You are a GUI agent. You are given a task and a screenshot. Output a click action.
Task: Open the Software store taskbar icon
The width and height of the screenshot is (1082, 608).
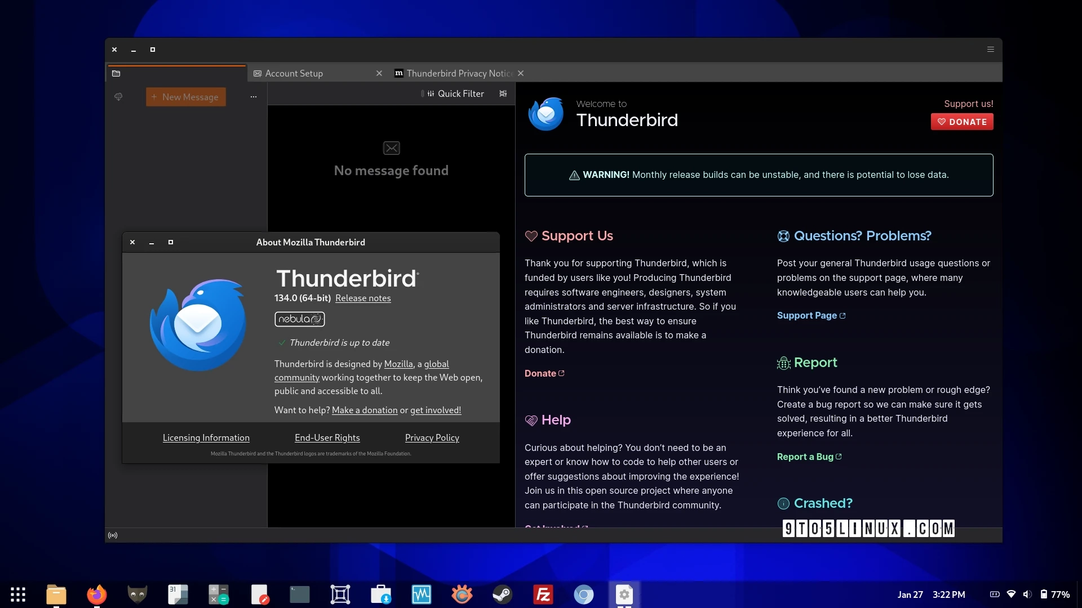(381, 594)
